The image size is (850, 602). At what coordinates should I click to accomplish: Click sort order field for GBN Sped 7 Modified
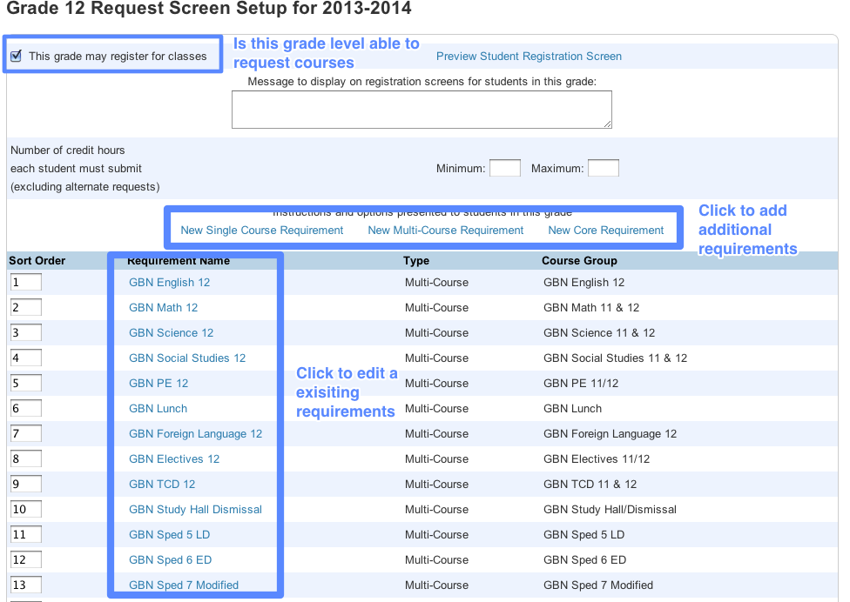tap(25, 585)
